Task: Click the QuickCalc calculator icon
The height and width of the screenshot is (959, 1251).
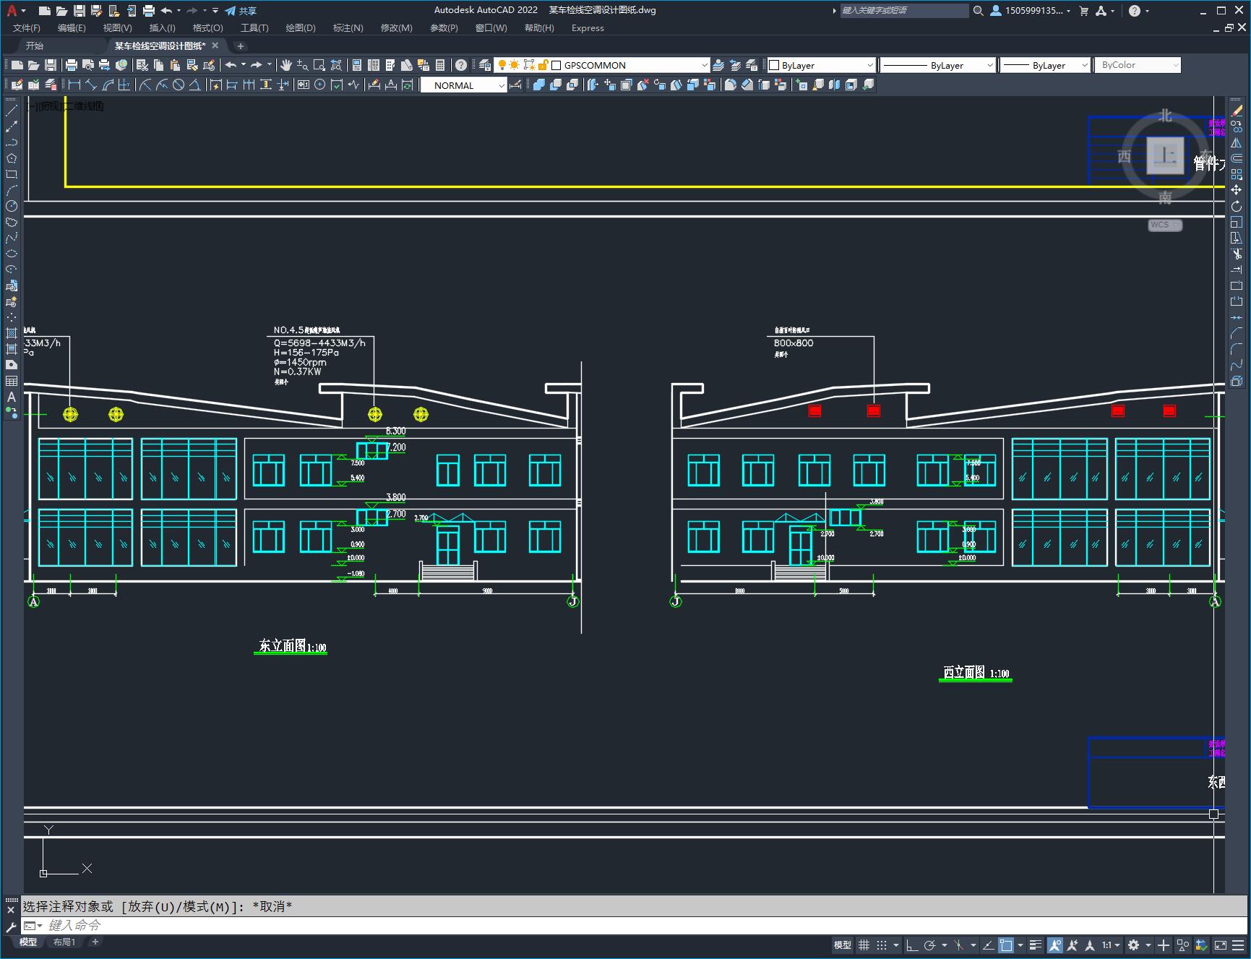Action: pyautogui.click(x=440, y=65)
